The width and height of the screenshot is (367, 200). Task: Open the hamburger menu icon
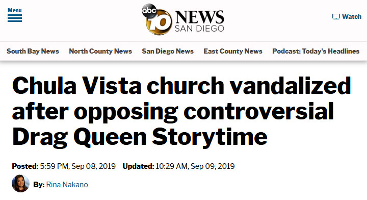[15, 18]
